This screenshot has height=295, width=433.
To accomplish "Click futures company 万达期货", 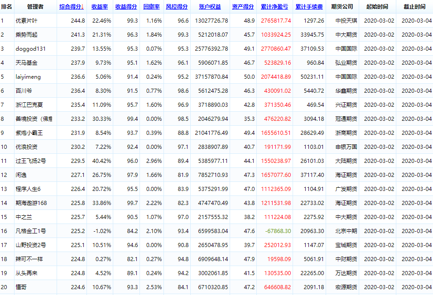I will tap(346, 273).
